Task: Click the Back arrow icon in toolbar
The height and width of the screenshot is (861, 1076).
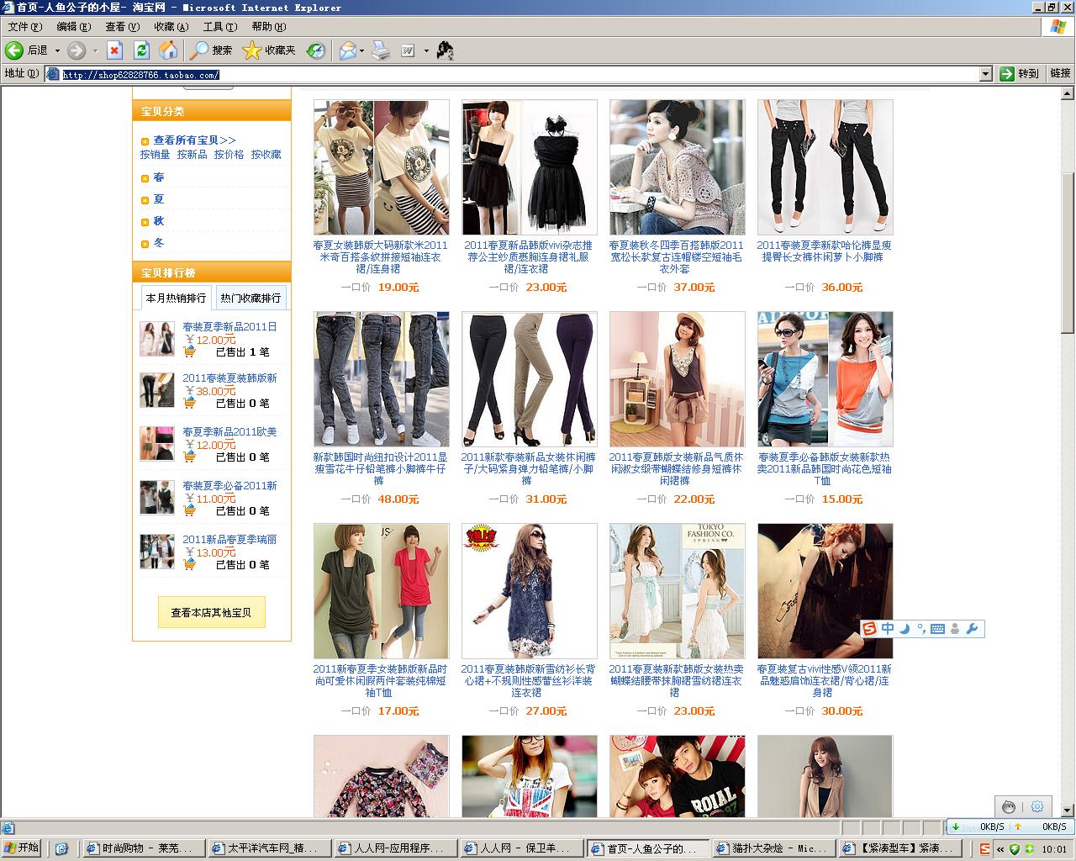Action: [x=14, y=50]
